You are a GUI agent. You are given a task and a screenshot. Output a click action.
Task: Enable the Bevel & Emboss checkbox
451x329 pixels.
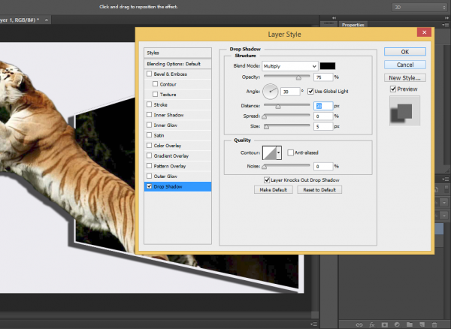[149, 74]
